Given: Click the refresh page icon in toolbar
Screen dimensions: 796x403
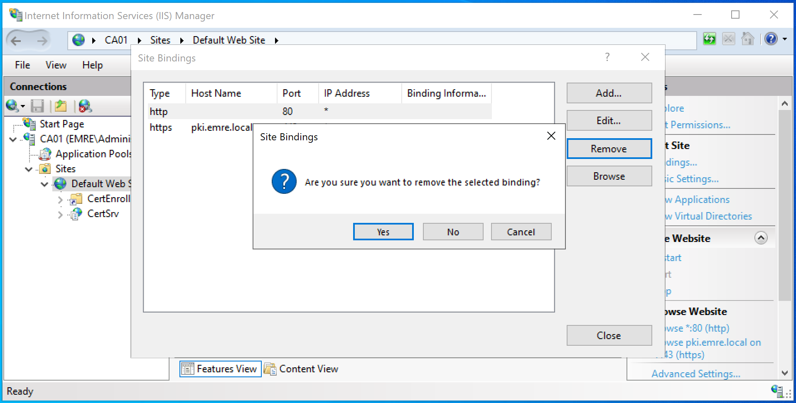Looking at the screenshot, I should (709, 39).
